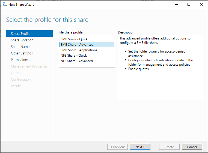Minimize the New Share Wizard window
Screen dimensions: 208x153
coord(176,4)
